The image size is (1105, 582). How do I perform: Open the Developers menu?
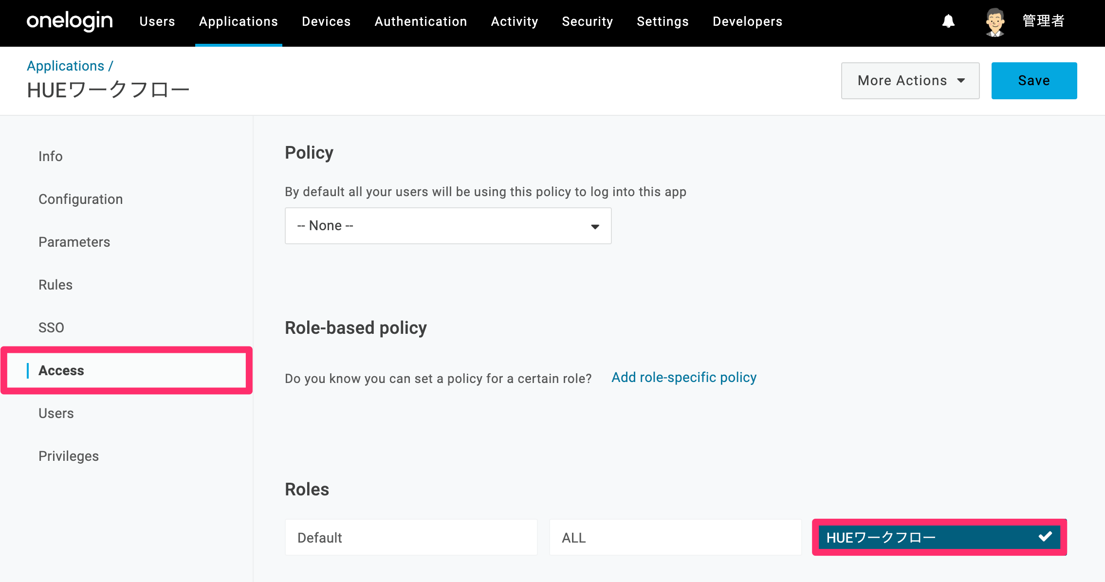pos(748,21)
